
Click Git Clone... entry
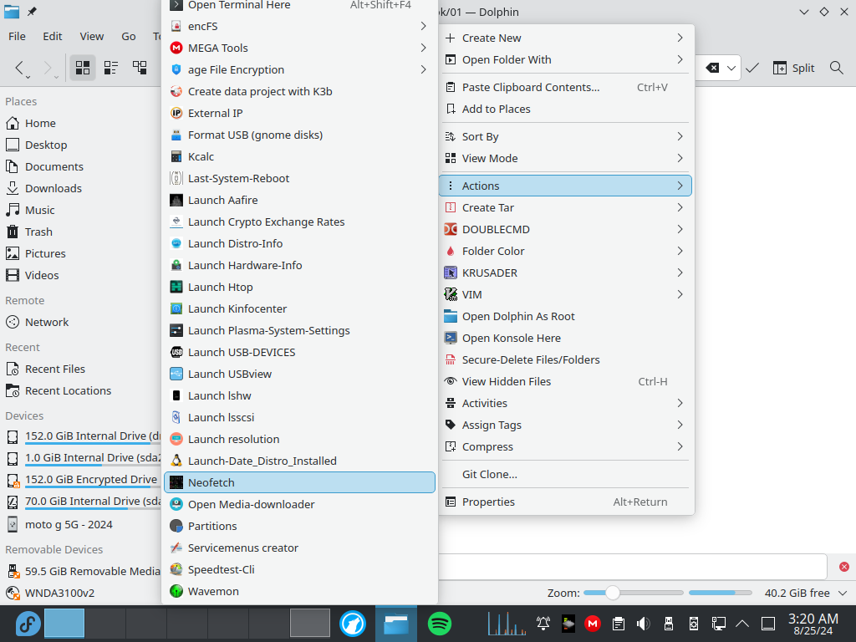(x=565, y=475)
